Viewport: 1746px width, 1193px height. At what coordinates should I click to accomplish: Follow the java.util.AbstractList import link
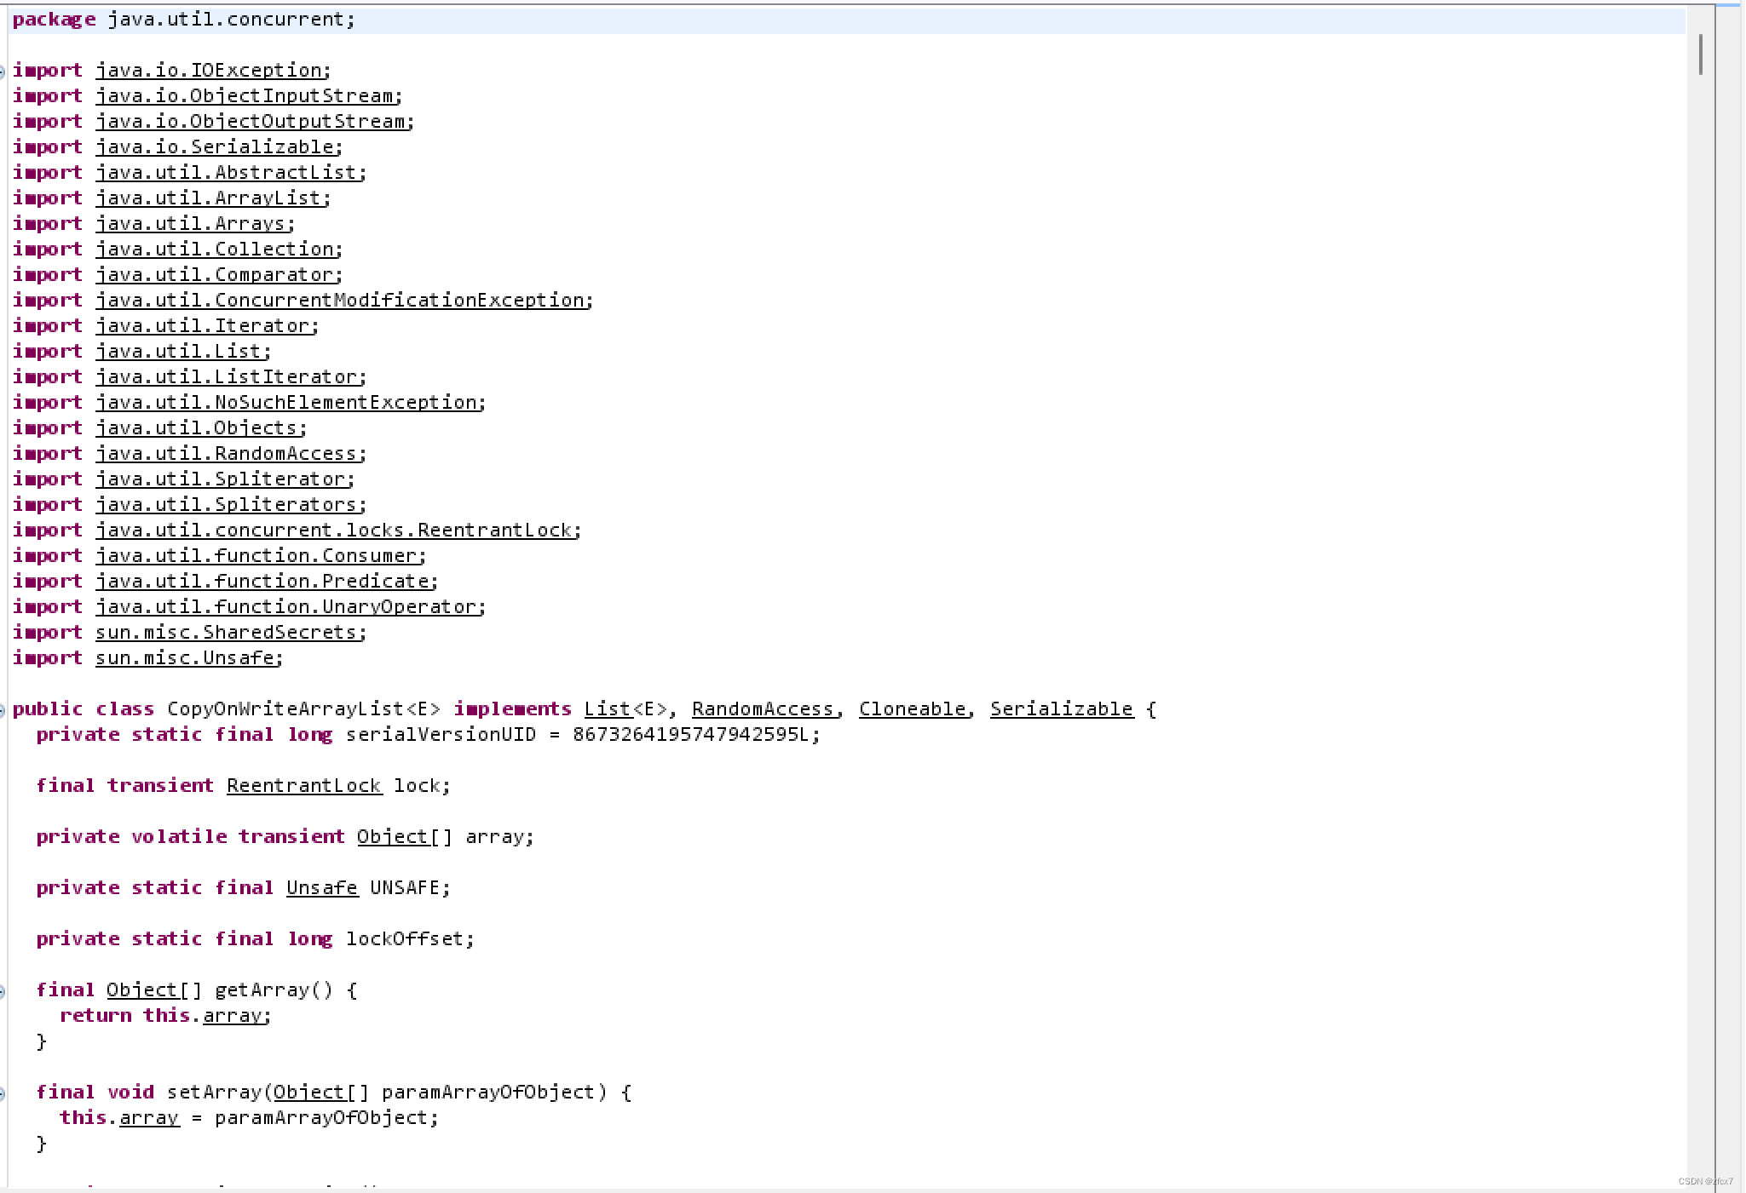(227, 173)
